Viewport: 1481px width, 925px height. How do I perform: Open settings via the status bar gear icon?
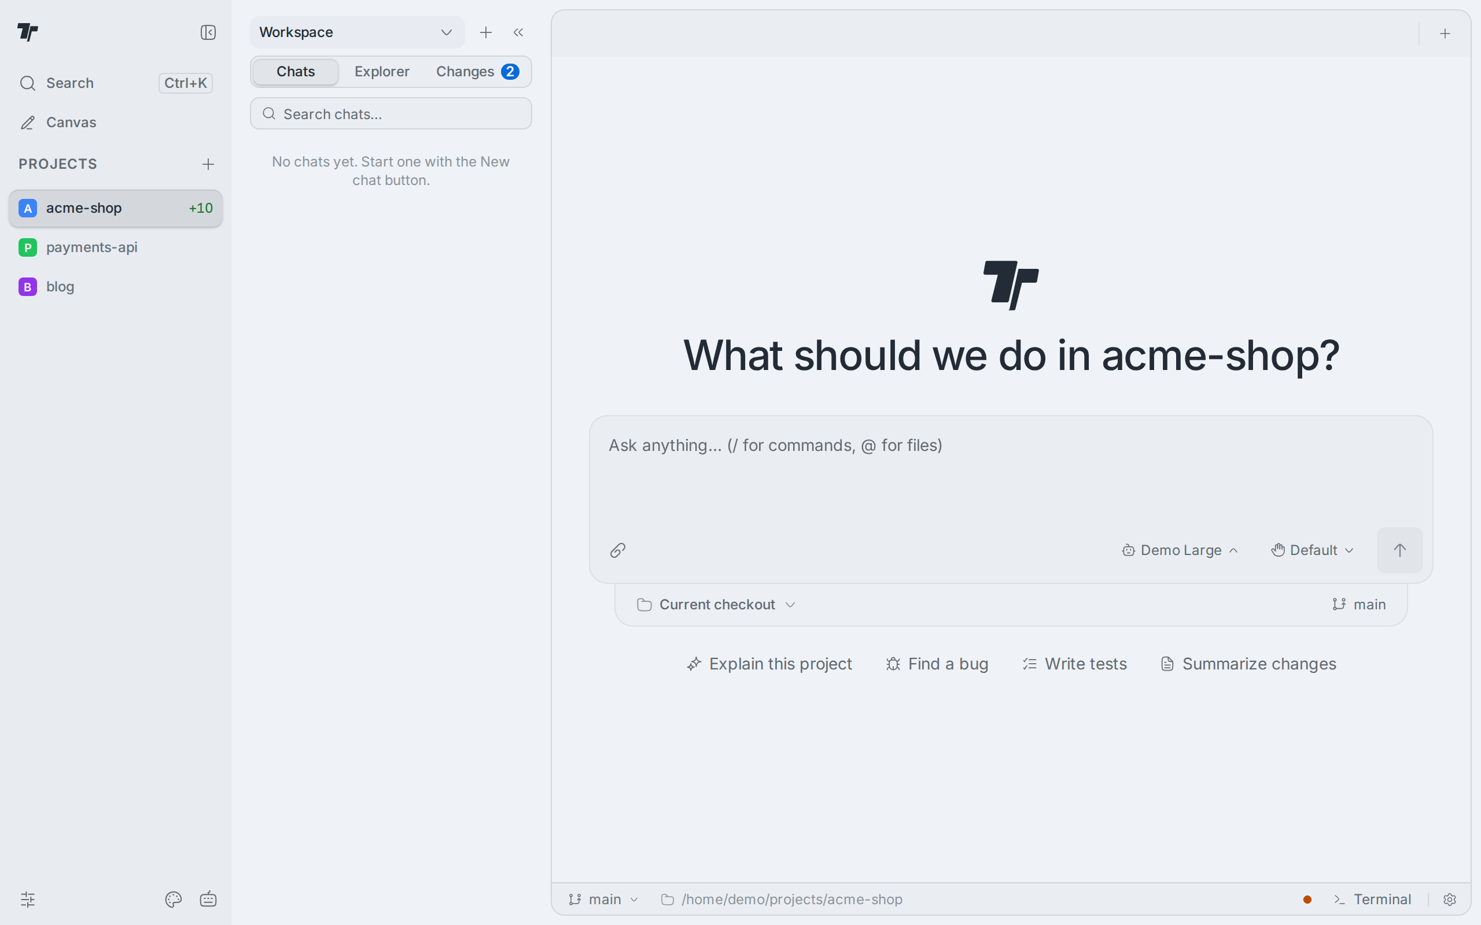(1449, 900)
